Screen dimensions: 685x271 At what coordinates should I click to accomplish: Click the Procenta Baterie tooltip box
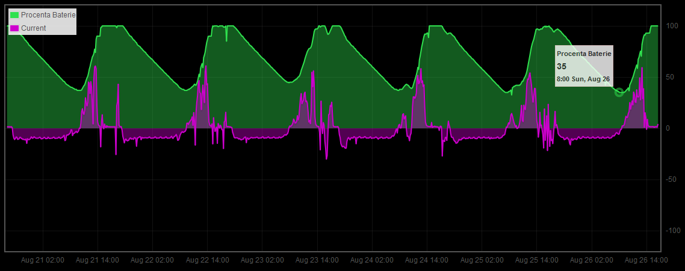[584, 66]
